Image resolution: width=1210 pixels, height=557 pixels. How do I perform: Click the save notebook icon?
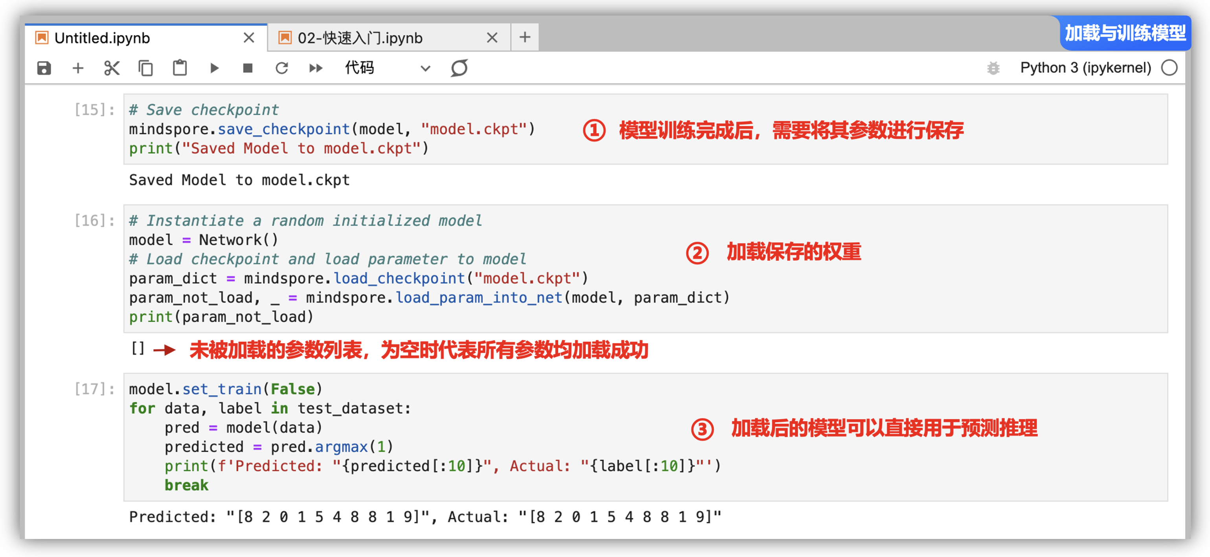pos(44,68)
